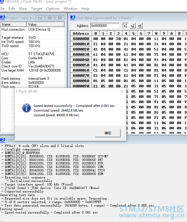Click the Name column header
Image resolution: width=187 pixels, height=222 pixels.
click(13, 24)
